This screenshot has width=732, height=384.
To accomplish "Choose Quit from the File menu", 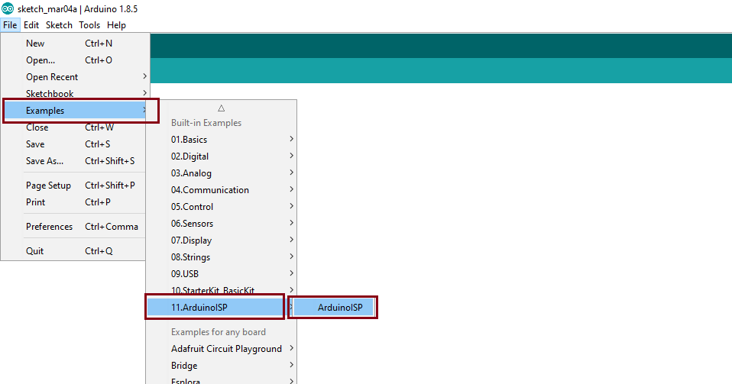I will click(x=74, y=250).
